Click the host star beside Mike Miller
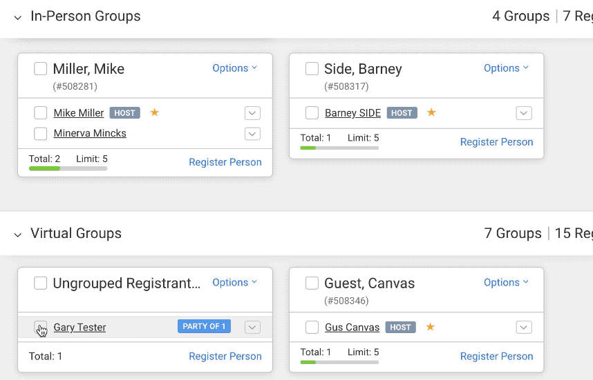Image resolution: width=593 pixels, height=380 pixels. (155, 112)
